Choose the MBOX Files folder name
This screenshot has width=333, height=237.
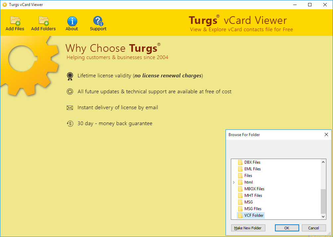coord(254,189)
